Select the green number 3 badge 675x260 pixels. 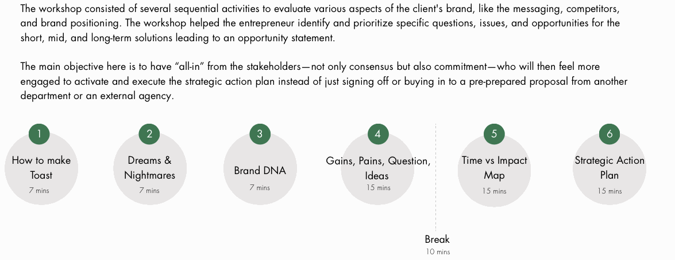point(260,134)
